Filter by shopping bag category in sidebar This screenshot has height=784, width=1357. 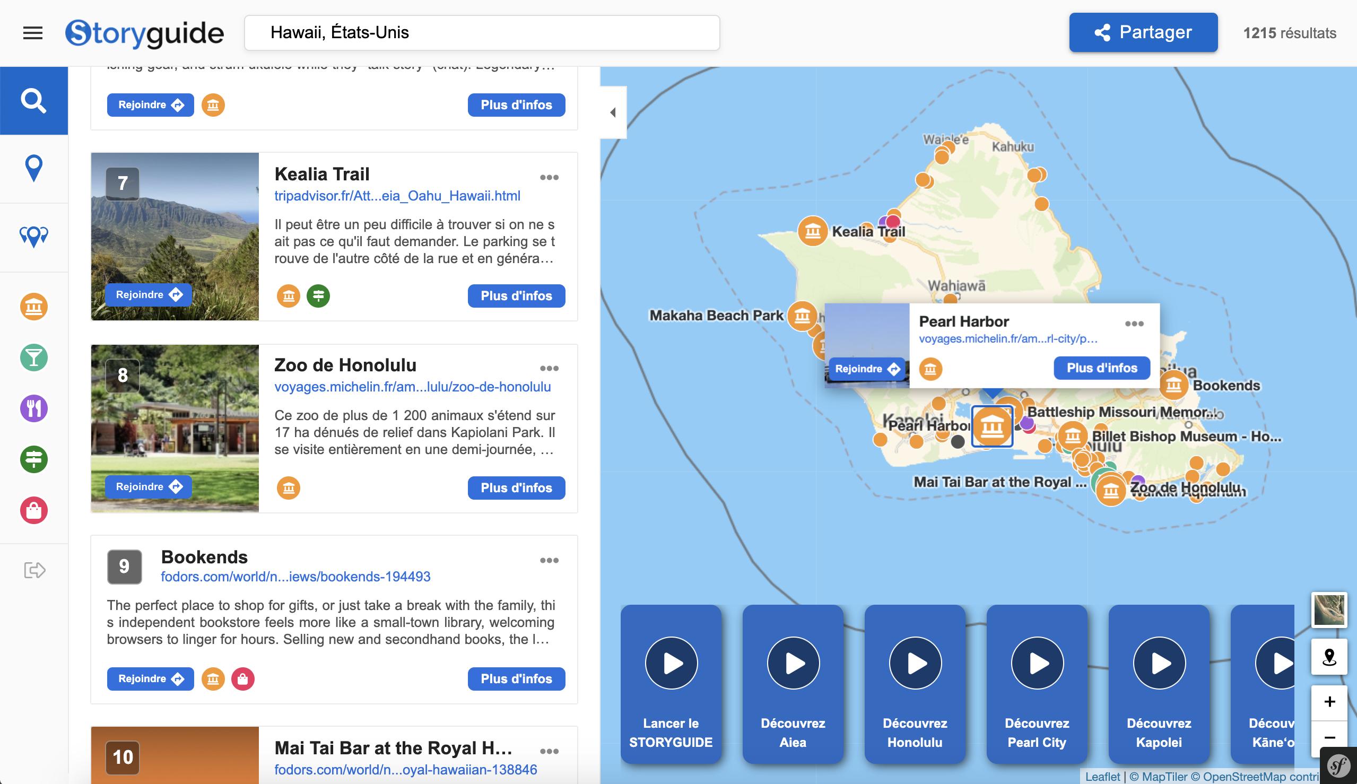tap(34, 510)
